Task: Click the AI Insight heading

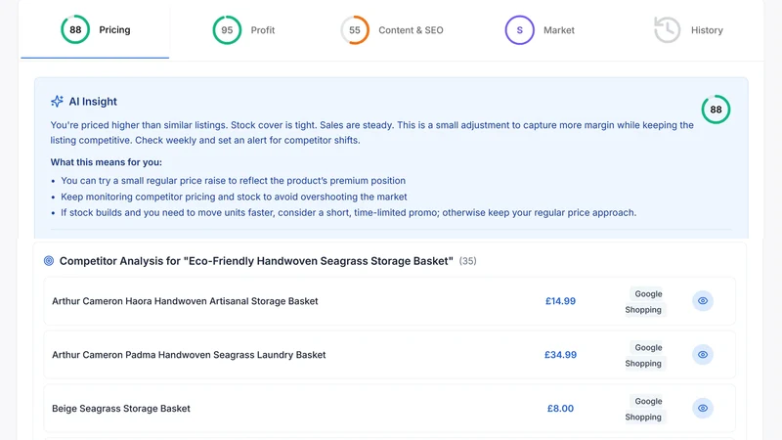Action: click(x=93, y=102)
